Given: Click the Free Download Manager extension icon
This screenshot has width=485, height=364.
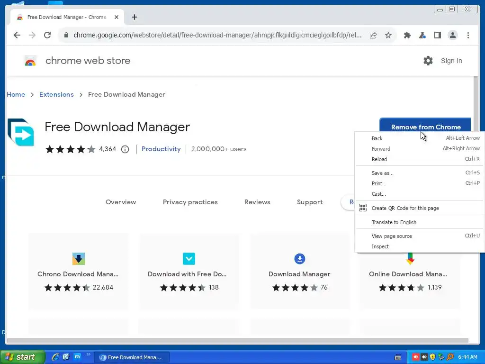Looking at the screenshot, I should coord(21,132).
